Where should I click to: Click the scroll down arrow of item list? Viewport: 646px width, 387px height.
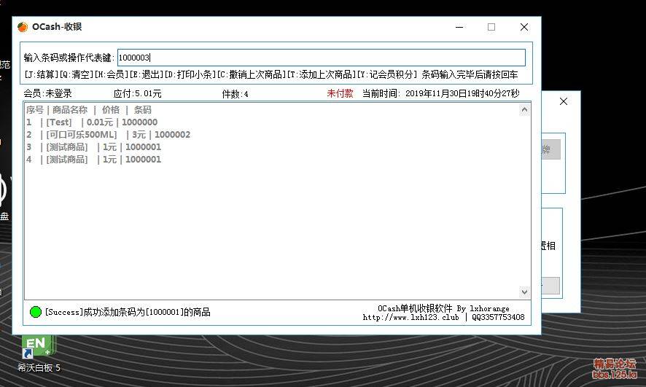(524, 292)
